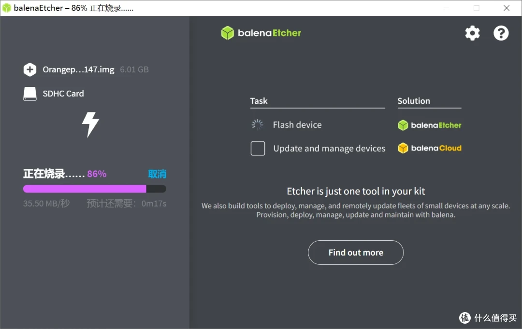Click the 正在烧录 status text

pos(54,174)
